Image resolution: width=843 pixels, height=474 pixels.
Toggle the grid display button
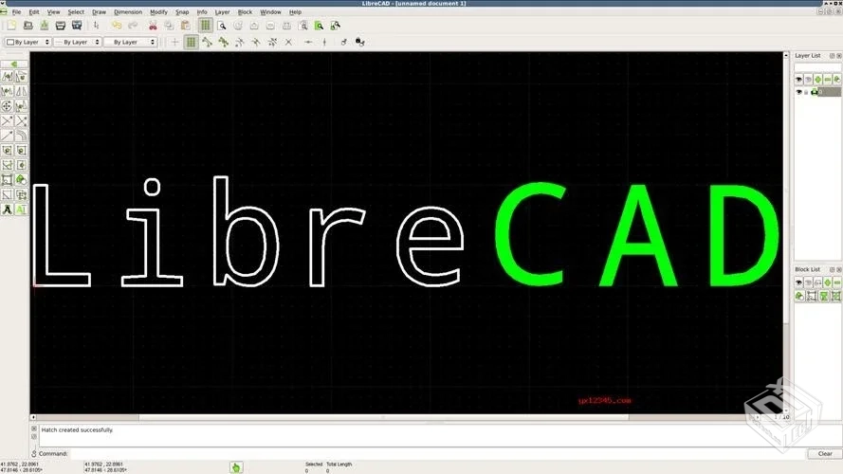(205, 26)
